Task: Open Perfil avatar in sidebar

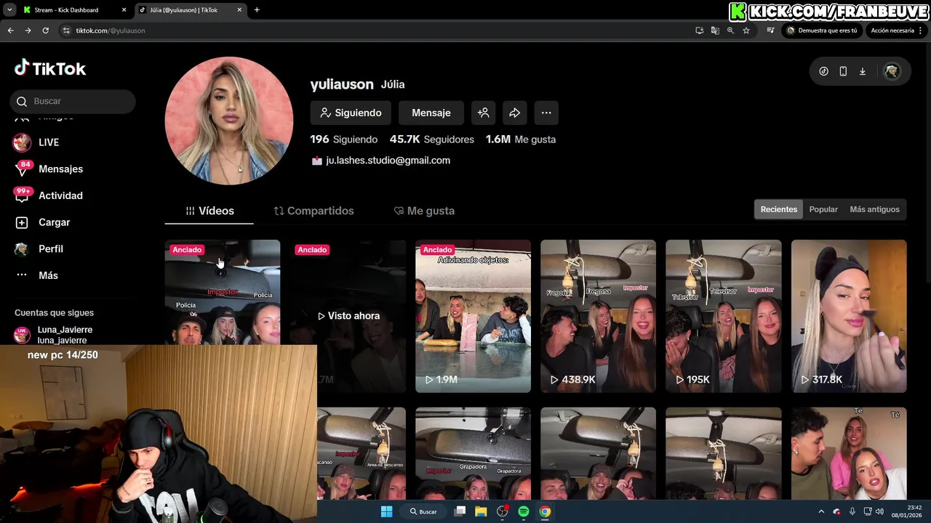Action: click(22, 248)
